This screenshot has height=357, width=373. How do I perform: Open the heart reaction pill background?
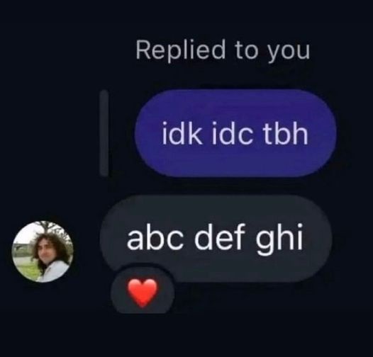pyautogui.click(x=143, y=290)
